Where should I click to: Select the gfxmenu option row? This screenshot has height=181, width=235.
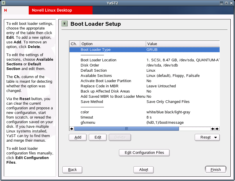(x=144, y=123)
